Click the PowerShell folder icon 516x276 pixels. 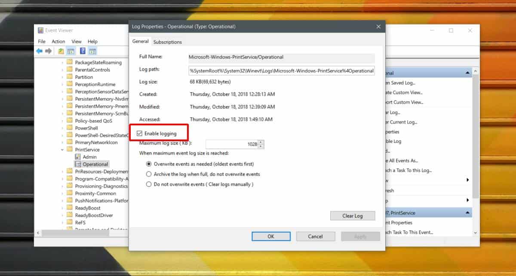[x=70, y=128]
